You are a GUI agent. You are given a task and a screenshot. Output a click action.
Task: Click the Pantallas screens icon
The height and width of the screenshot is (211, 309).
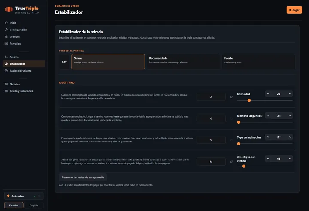click(x=6, y=44)
